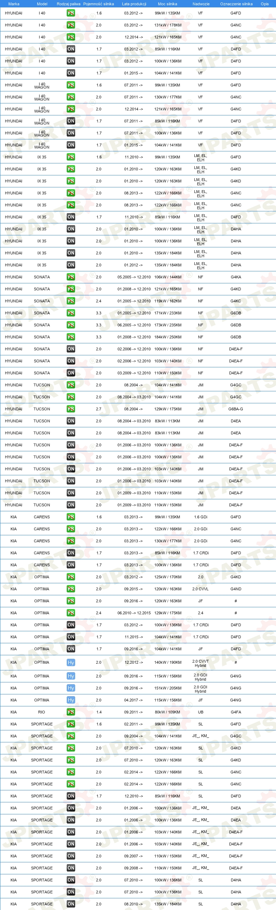276x910 pixels.
Task: Click petrol icon in Kia Rio 1.4 row
Action: [x=71, y=712]
